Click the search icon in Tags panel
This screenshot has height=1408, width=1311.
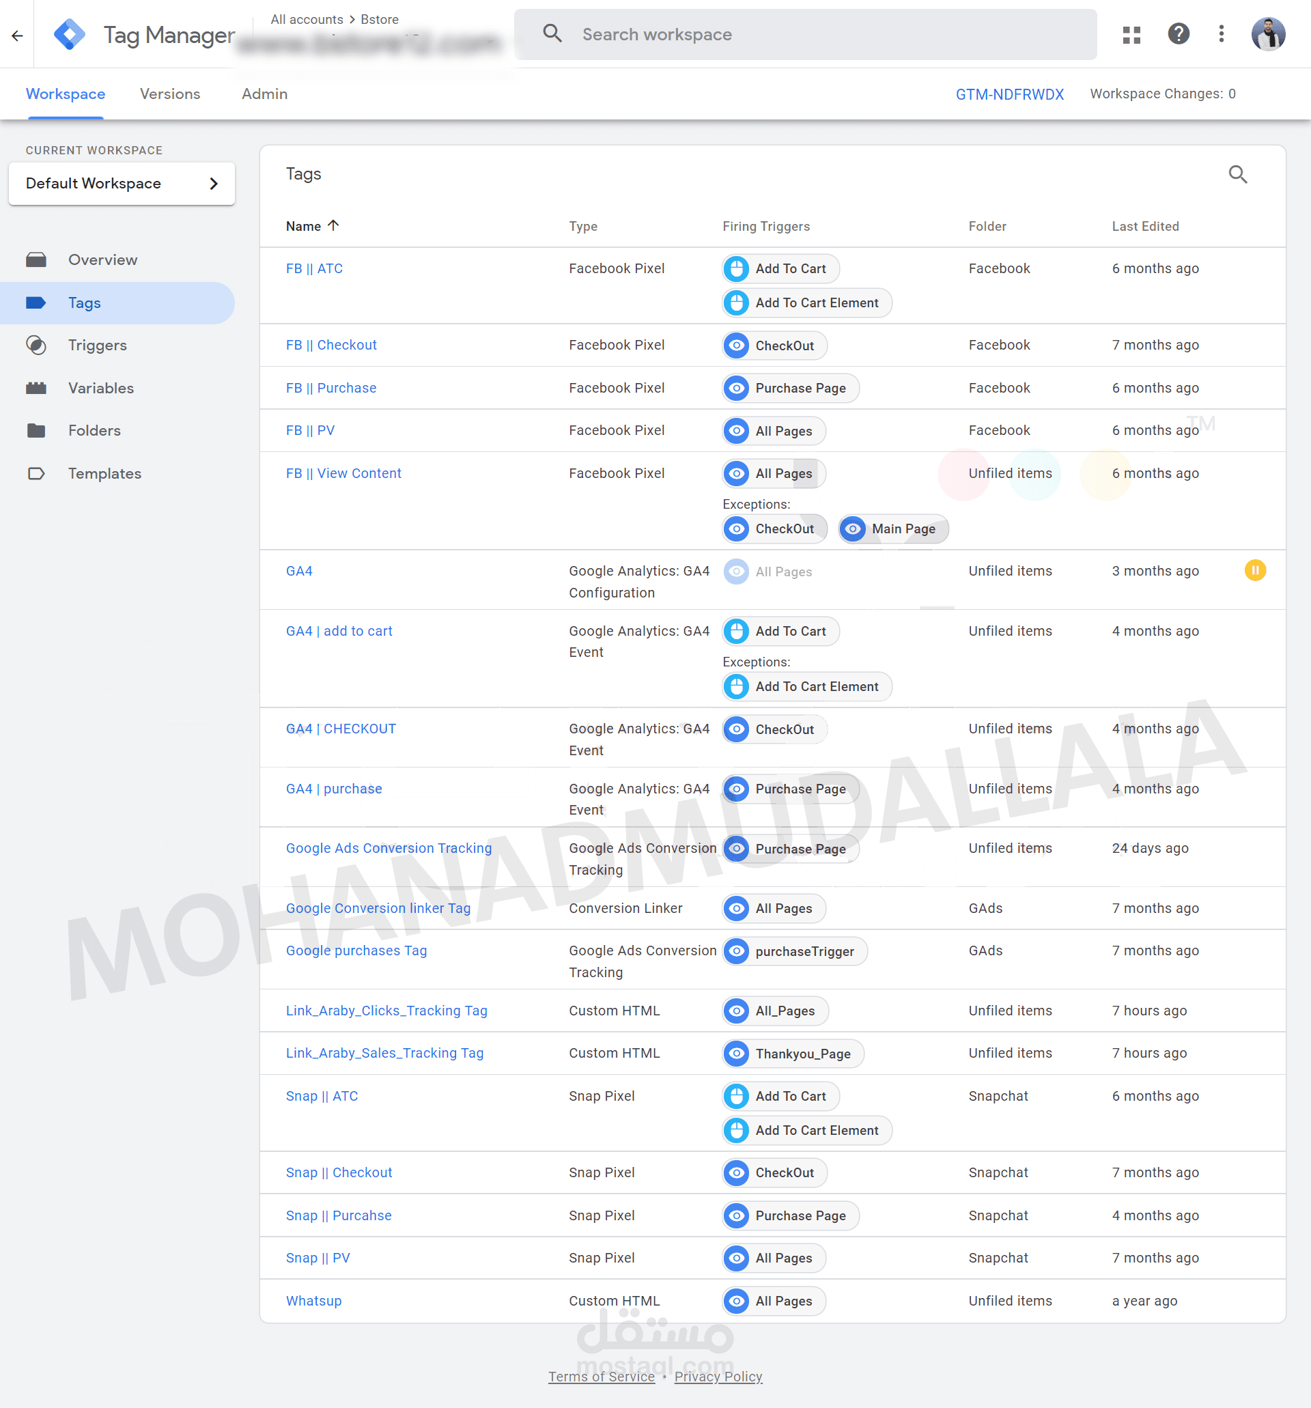coord(1237,174)
